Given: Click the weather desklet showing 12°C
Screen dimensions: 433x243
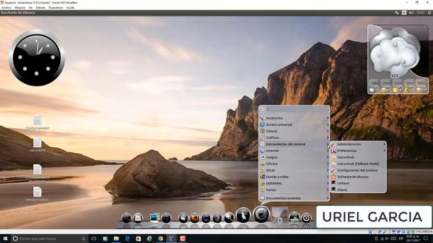Looking at the screenshot, I should tap(398, 59).
